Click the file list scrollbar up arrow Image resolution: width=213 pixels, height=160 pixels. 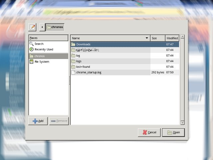click(182, 36)
